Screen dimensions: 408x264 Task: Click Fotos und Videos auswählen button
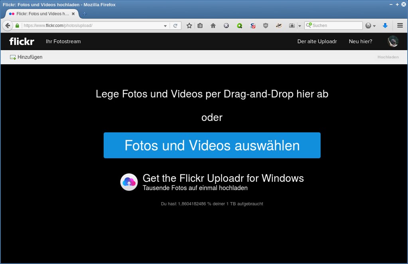click(x=212, y=145)
